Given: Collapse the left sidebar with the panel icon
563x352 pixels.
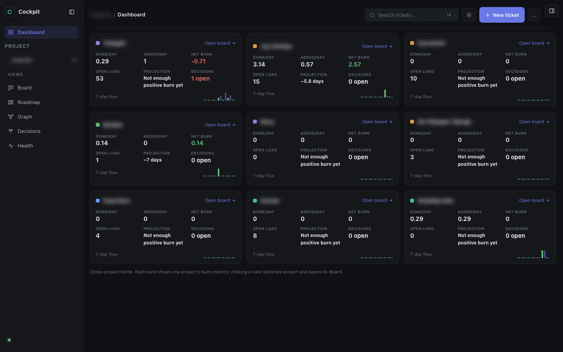Looking at the screenshot, I should pyautogui.click(x=72, y=12).
